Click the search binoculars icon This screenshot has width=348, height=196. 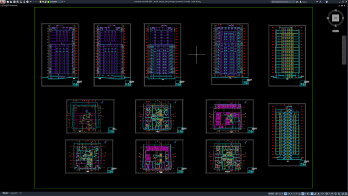[297, 2]
